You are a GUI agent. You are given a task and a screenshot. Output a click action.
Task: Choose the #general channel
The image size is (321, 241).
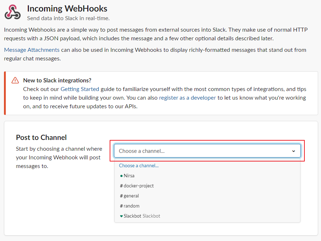click(x=207, y=196)
